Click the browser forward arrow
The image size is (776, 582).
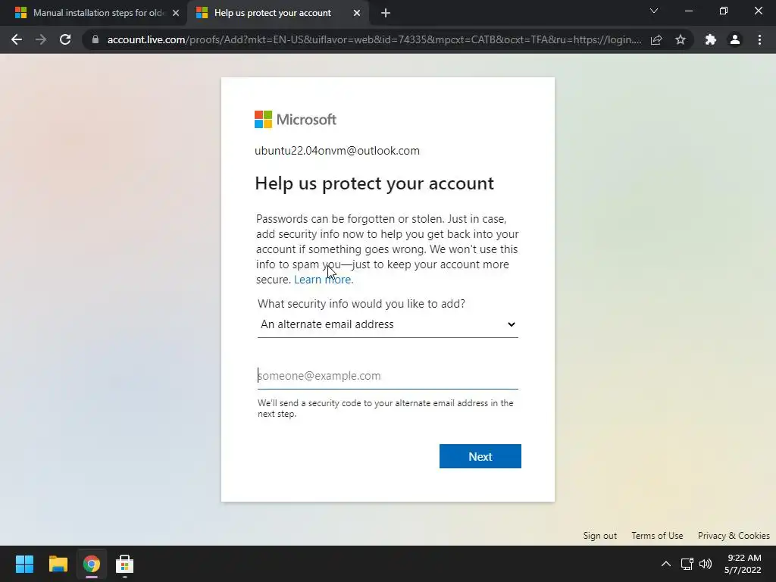click(x=41, y=39)
